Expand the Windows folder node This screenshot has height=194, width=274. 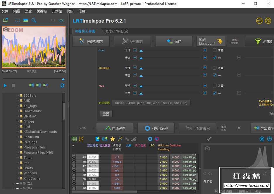pyautogui.click(x=18, y=173)
